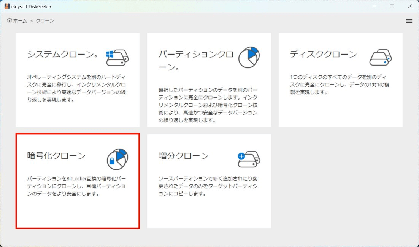The width and height of the screenshot is (419, 247).
Task: Choose the 増分クローン card title
Action: tap(183, 155)
